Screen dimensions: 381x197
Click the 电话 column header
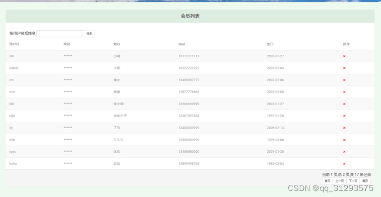click(x=182, y=44)
